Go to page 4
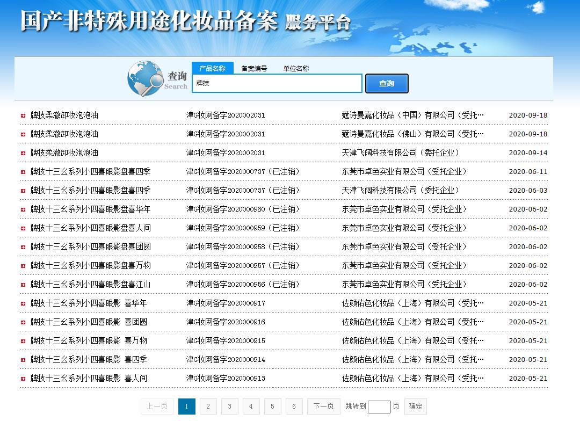 click(251, 406)
